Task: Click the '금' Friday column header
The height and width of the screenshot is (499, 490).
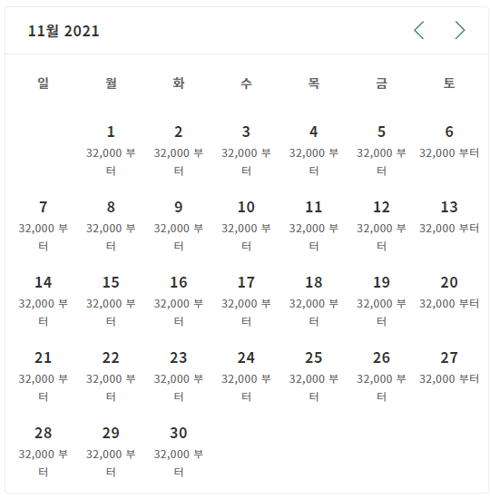Action: (x=381, y=83)
